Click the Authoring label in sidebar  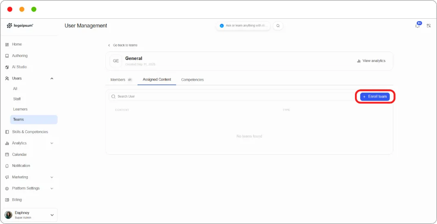pos(20,56)
